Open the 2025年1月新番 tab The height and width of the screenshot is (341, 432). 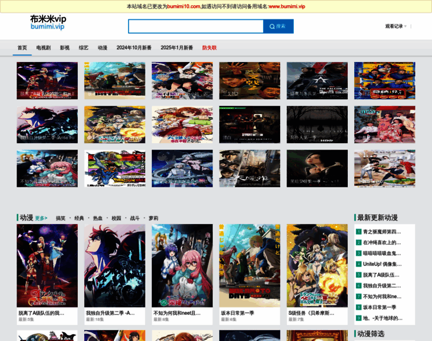click(x=177, y=48)
